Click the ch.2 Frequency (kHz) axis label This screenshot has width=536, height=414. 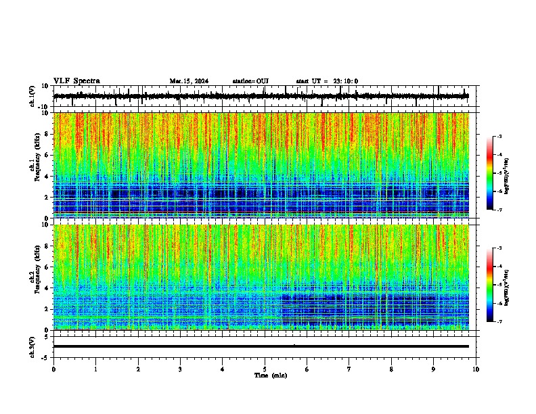[35, 269]
